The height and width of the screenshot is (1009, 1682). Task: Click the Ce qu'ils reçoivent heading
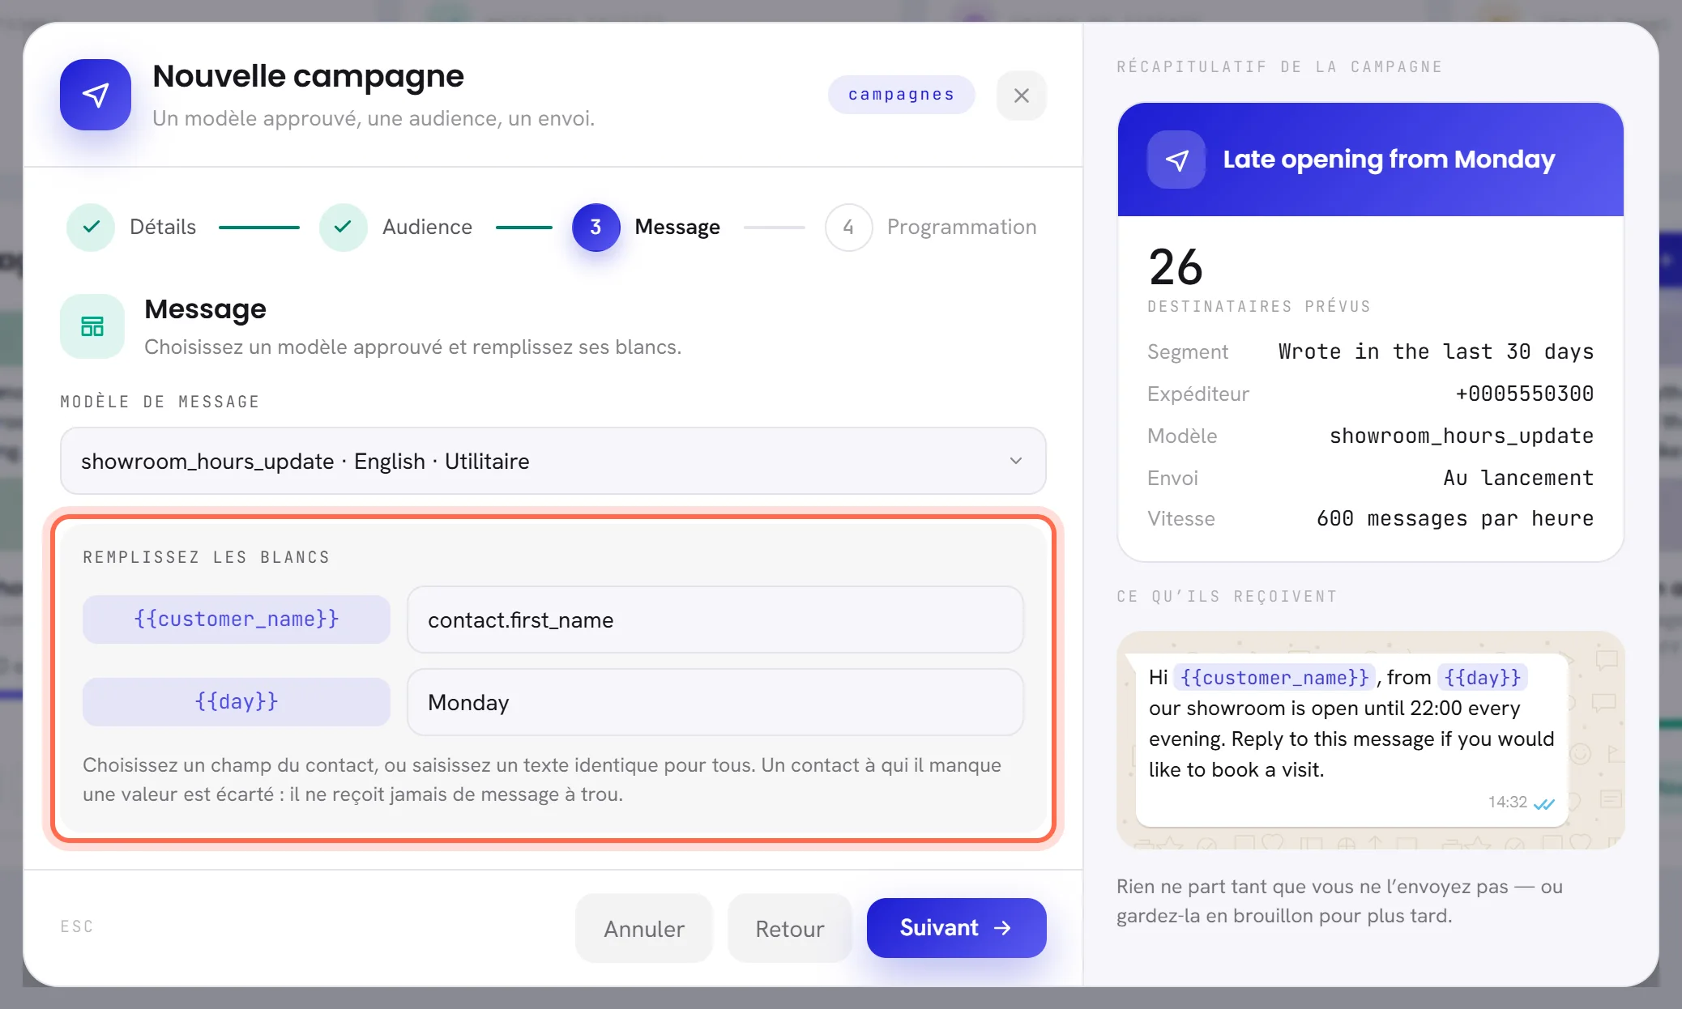(x=1227, y=596)
